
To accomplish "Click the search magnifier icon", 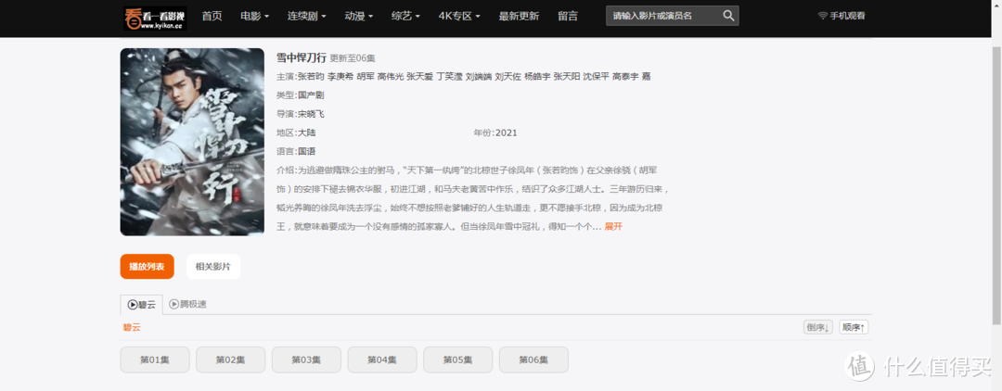I will 728,16.
